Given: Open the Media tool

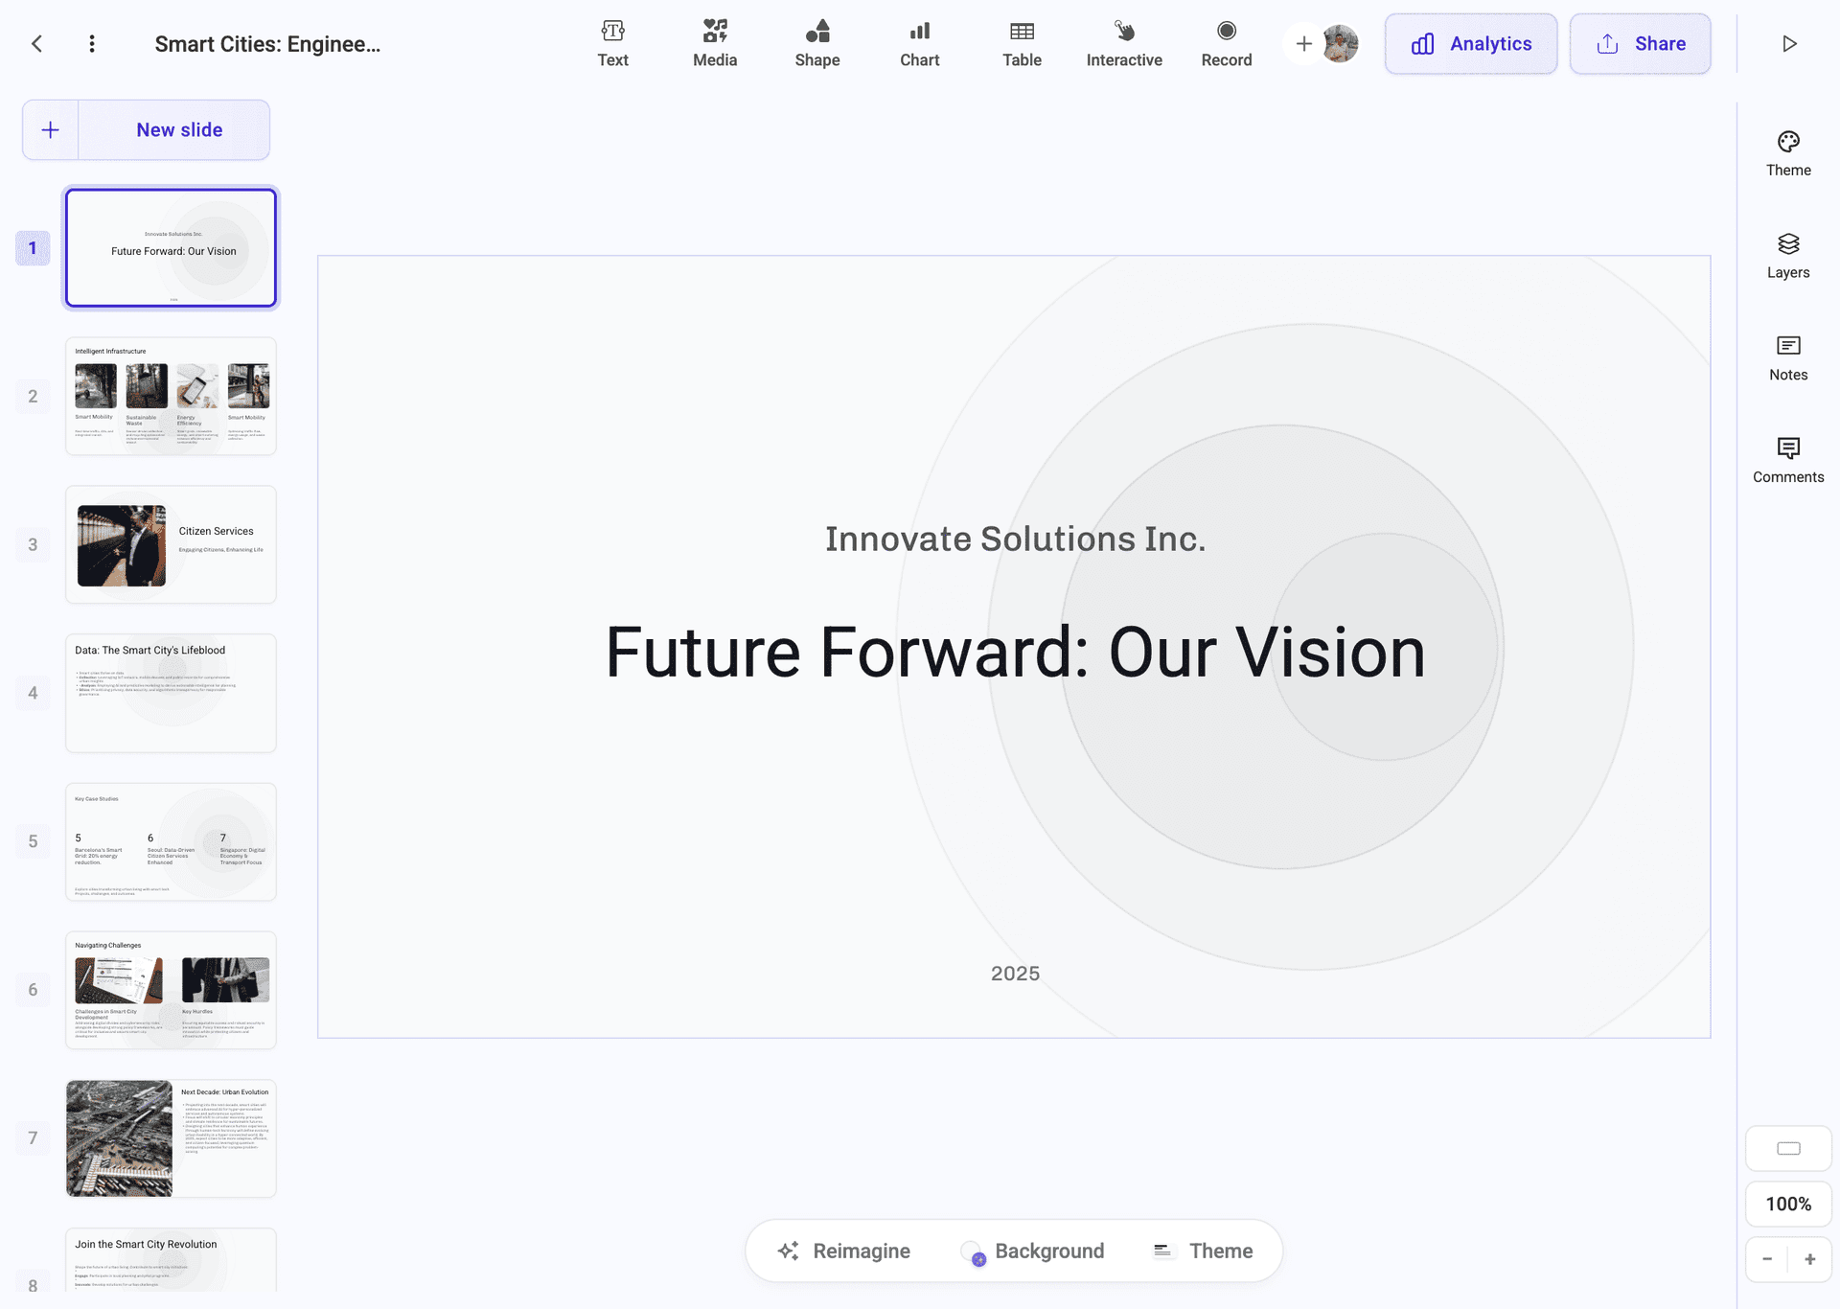Looking at the screenshot, I should coord(715,43).
